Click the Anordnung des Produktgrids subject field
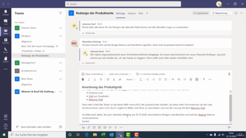Viewport: 246px width, 138px height. tap(155, 87)
